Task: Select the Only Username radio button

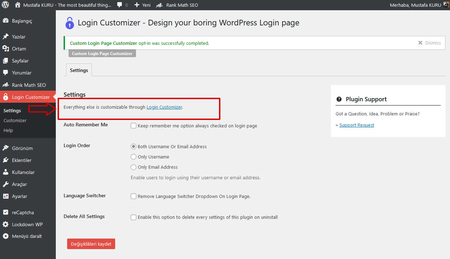Action: click(134, 157)
